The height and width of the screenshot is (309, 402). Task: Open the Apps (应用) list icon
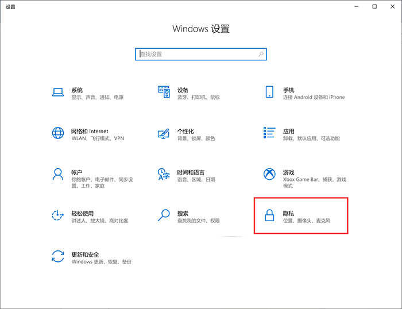pos(269,133)
